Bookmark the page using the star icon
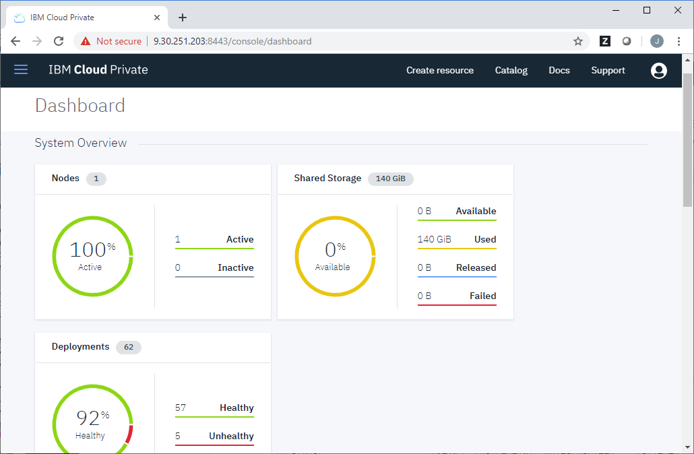 point(577,41)
